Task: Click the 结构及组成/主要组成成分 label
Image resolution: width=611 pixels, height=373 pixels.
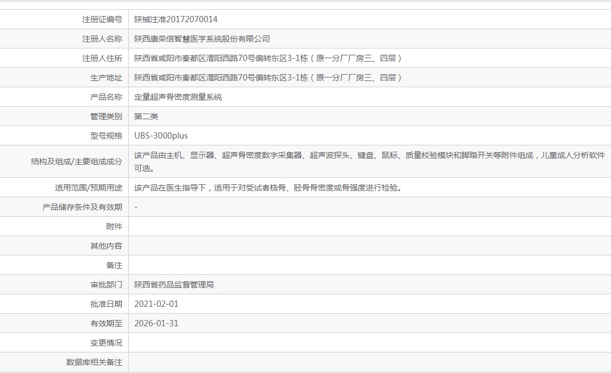Action: tap(76, 162)
